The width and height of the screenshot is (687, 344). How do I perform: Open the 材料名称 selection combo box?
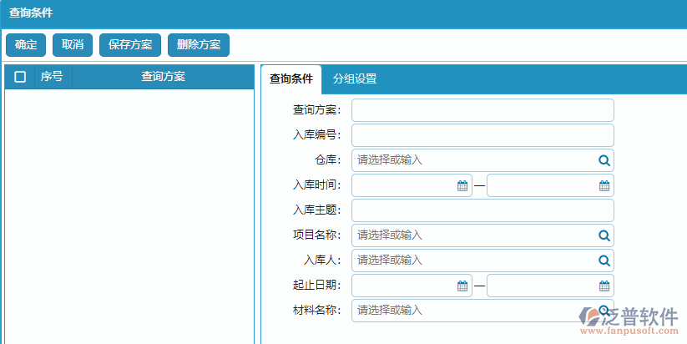click(473, 311)
